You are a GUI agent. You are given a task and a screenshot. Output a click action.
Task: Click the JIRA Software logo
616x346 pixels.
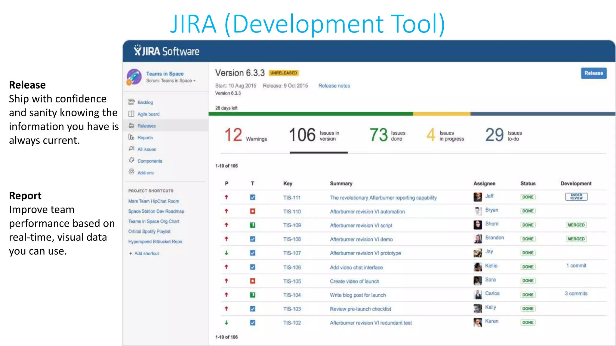point(166,51)
